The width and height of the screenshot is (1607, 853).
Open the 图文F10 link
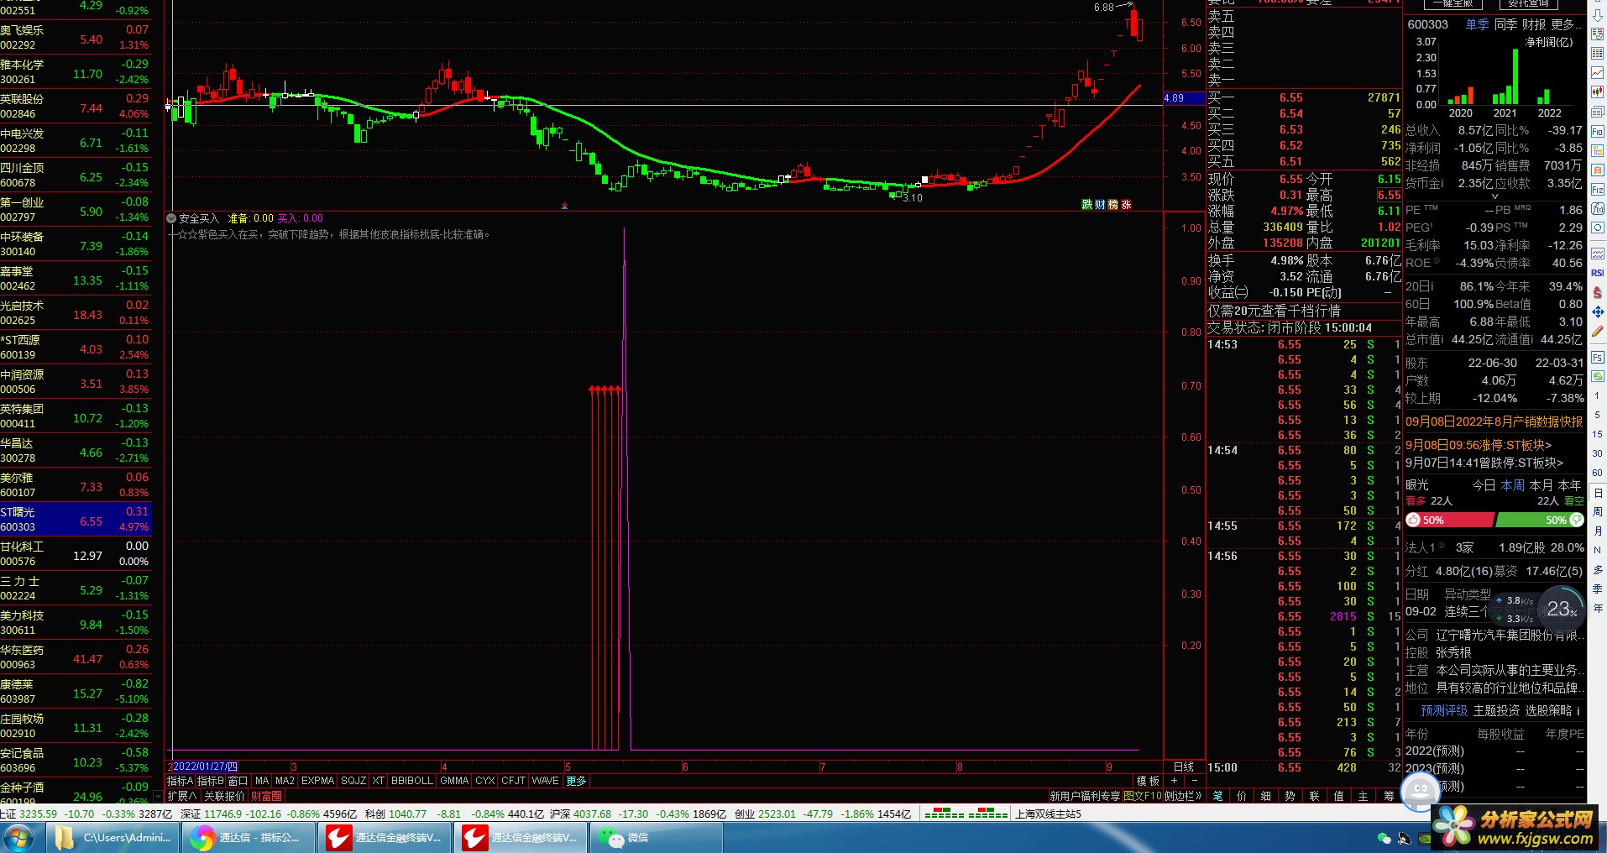pos(1143,796)
